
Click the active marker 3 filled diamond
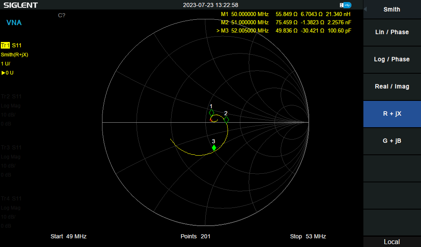(214, 147)
